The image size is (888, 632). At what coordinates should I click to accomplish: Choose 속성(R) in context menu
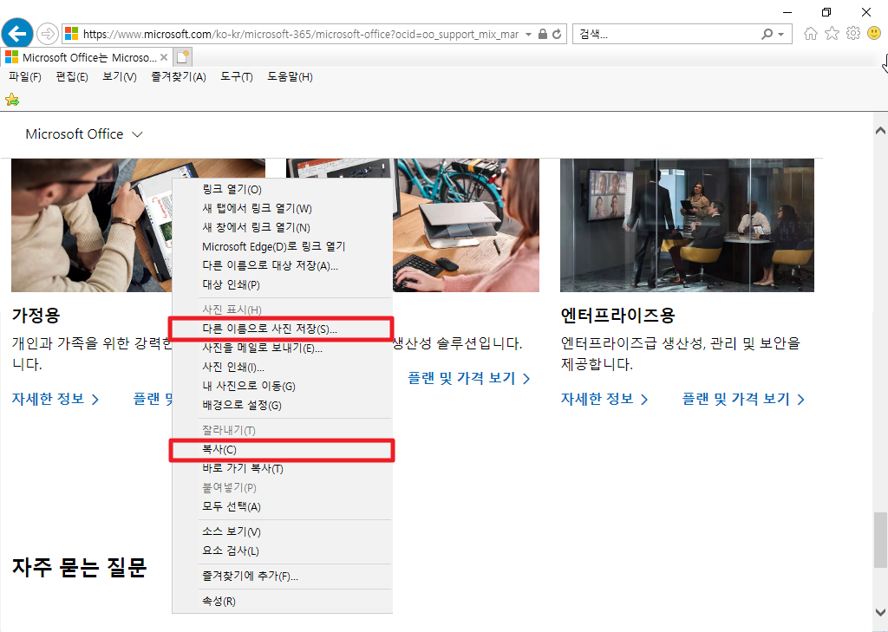click(x=282, y=601)
